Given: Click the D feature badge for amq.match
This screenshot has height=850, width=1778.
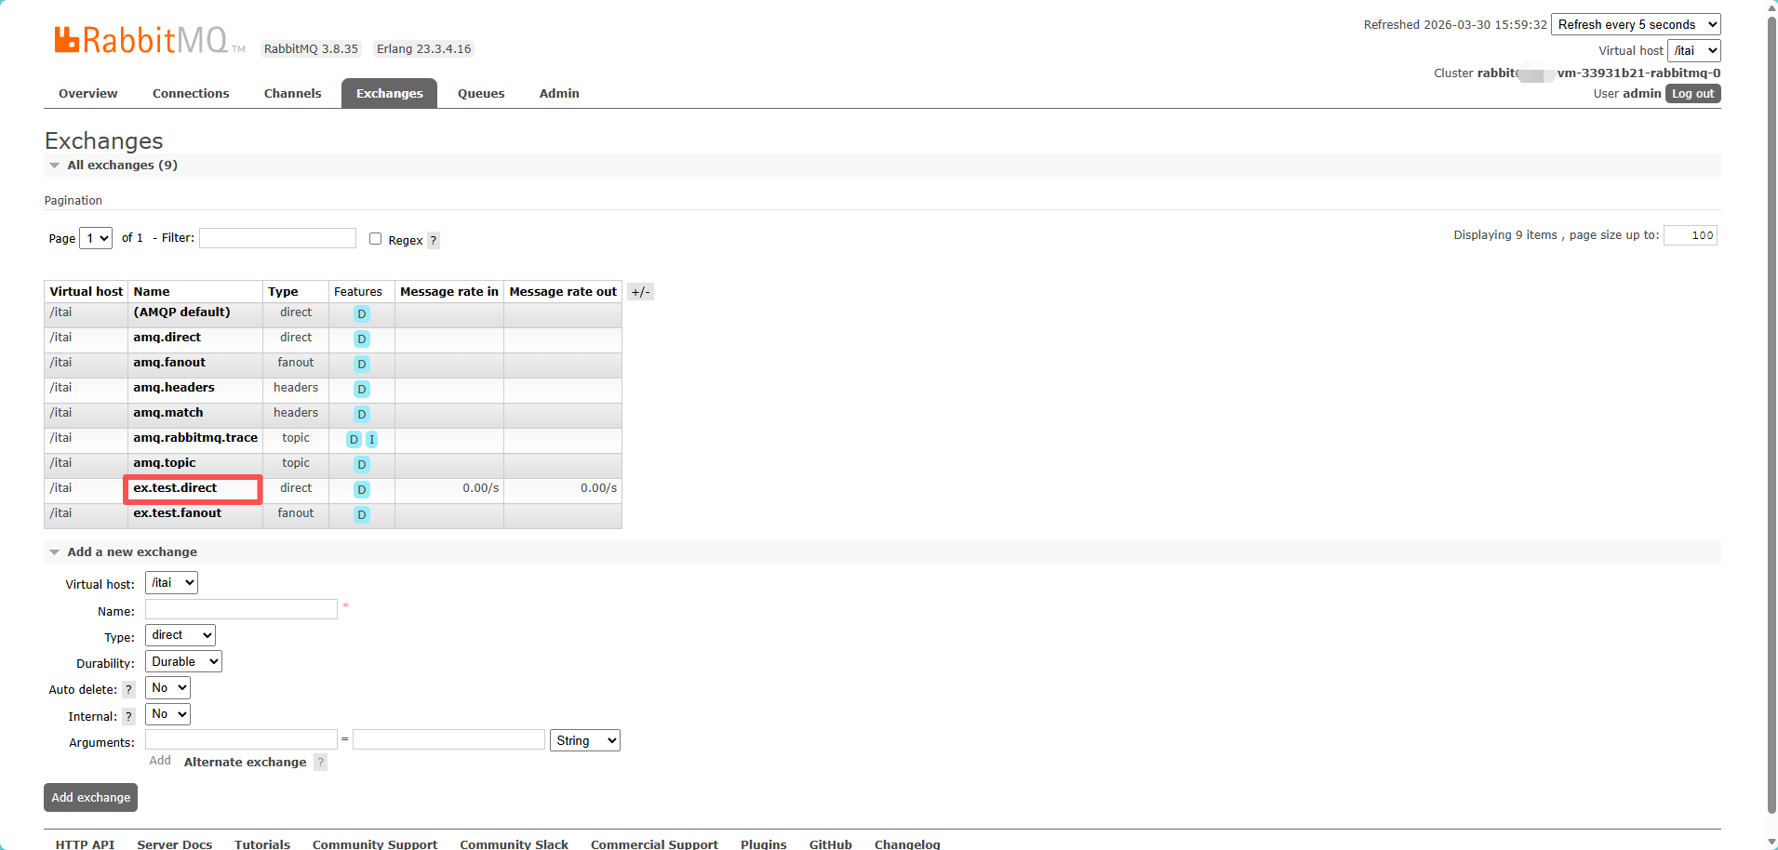Looking at the screenshot, I should pyautogui.click(x=362, y=414).
